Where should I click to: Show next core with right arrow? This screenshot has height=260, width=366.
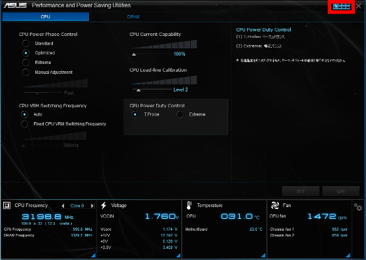tap(92, 206)
